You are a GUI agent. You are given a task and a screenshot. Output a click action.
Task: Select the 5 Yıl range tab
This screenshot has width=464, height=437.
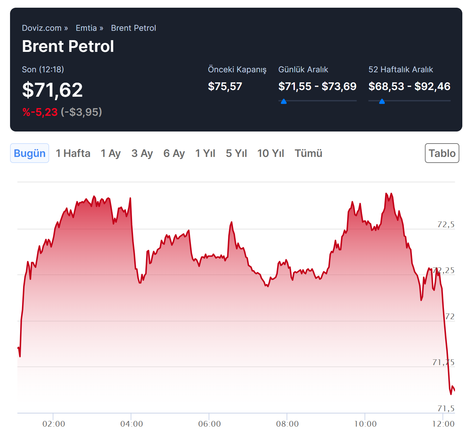pos(236,153)
